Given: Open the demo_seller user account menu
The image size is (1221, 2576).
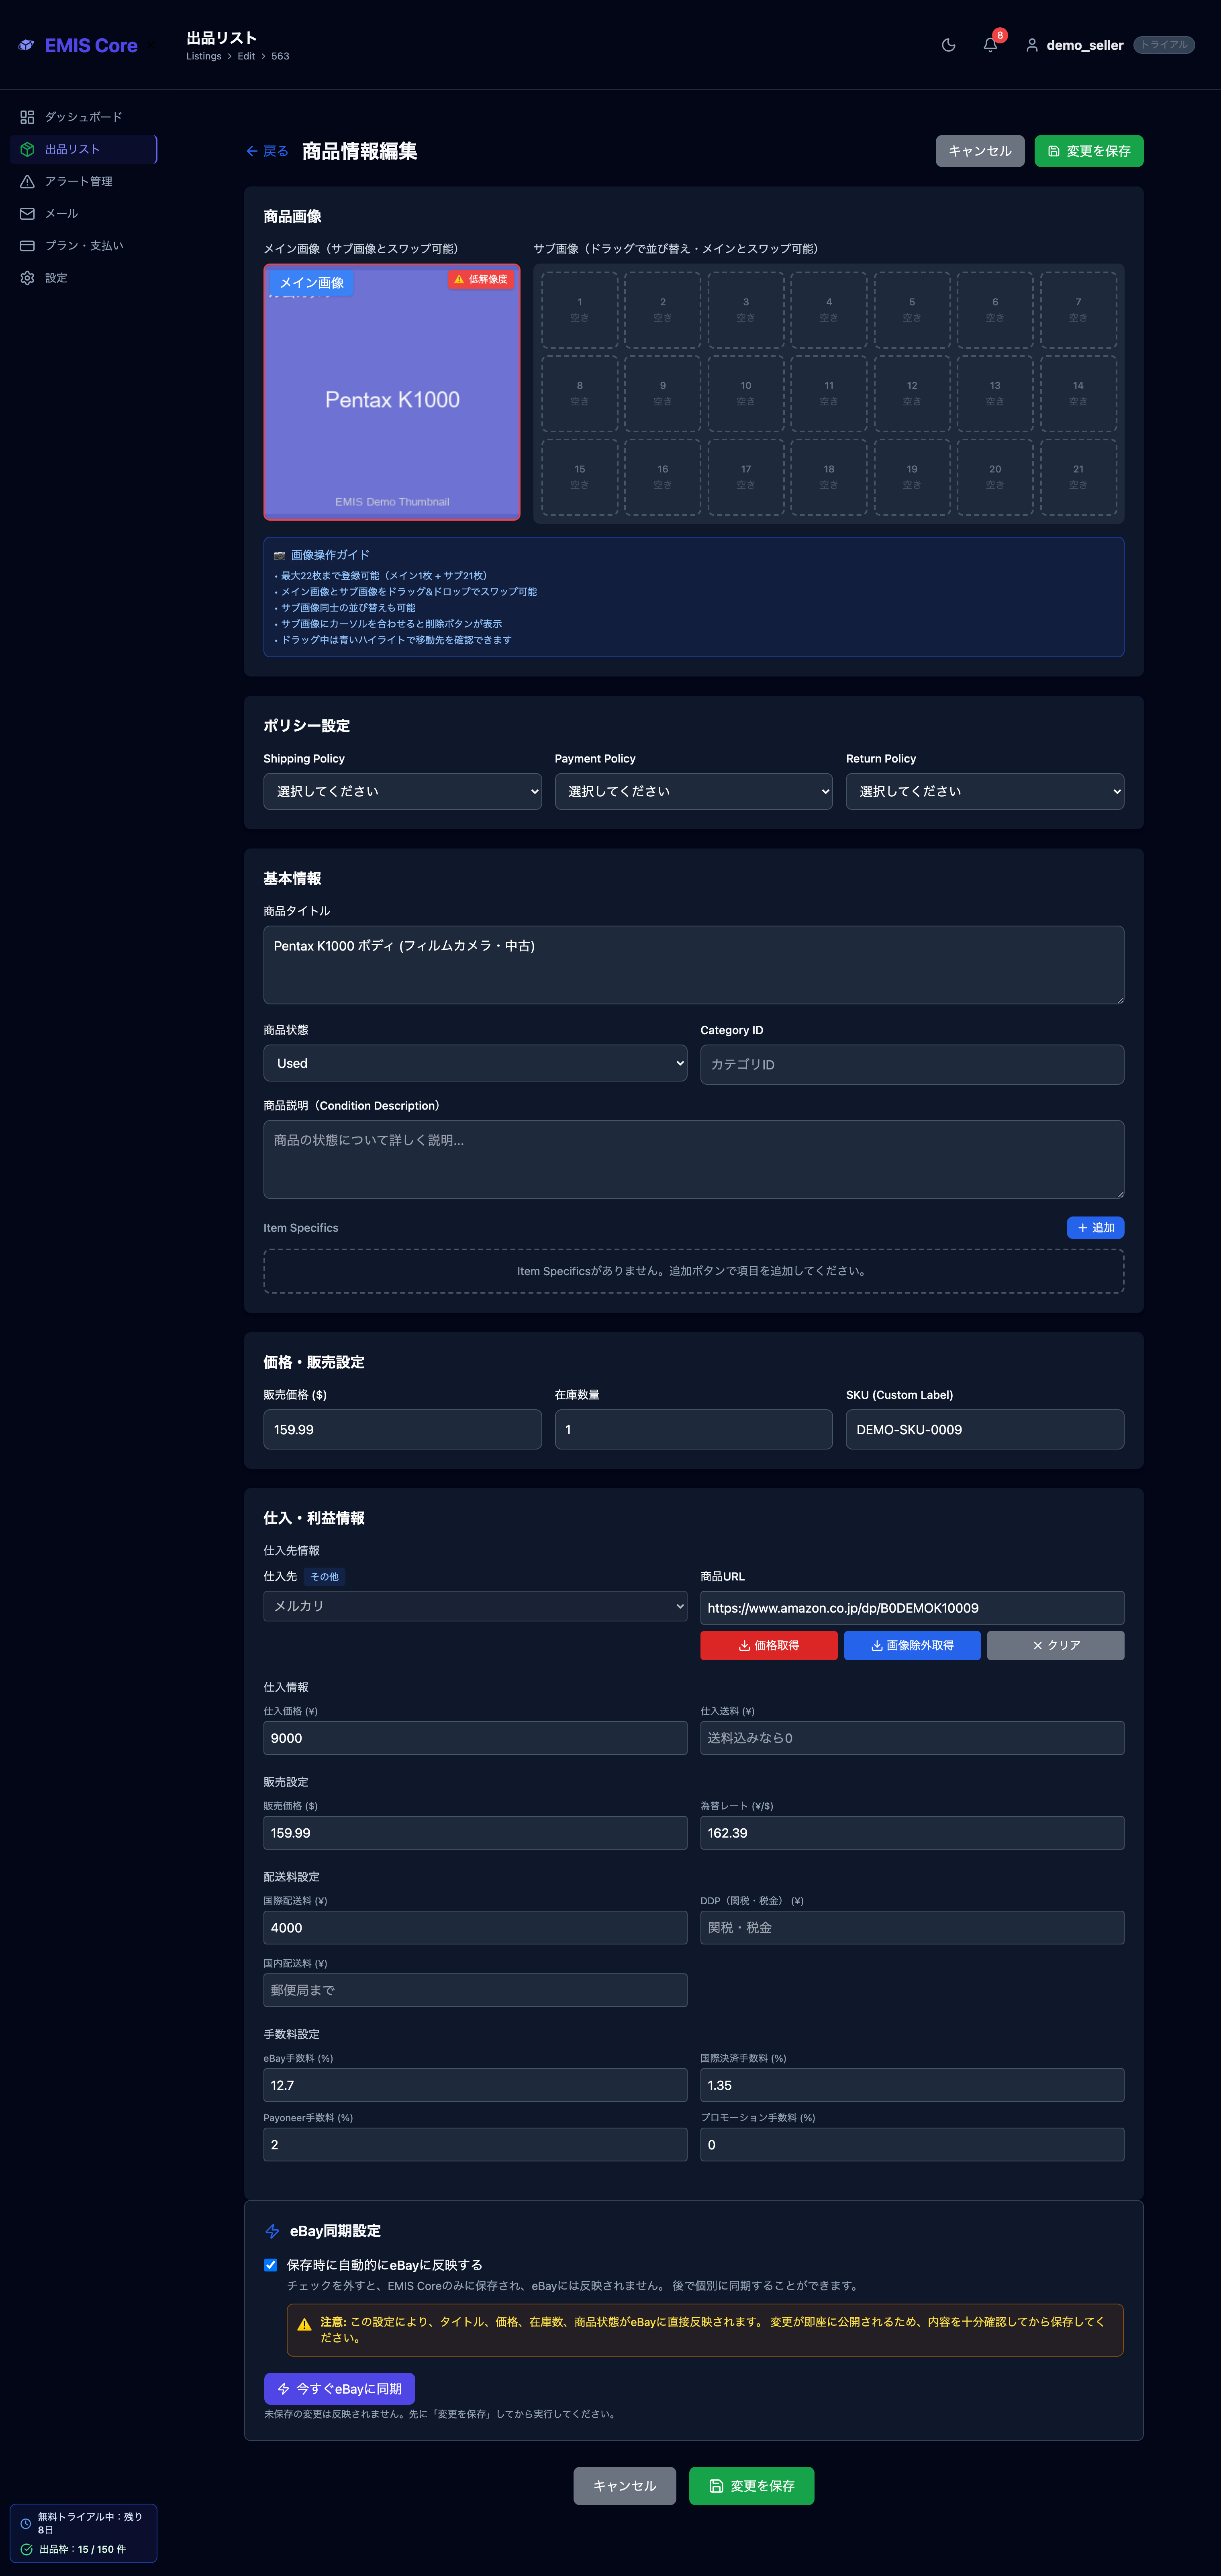Looking at the screenshot, I should click(x=1074, y=45).
